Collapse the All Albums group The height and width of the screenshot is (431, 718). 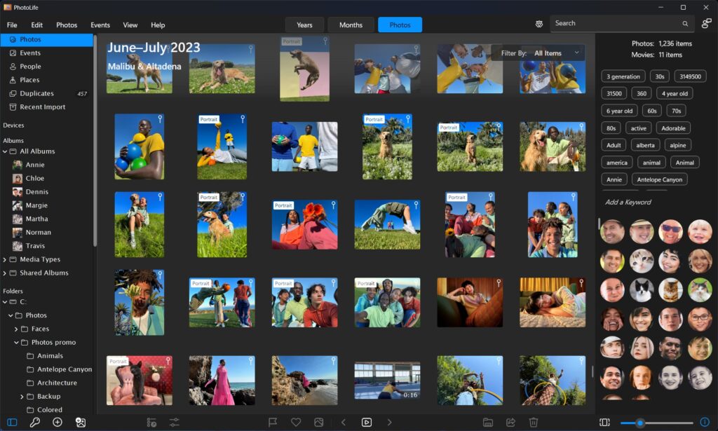pyautogui.click(x=5, y=151)
